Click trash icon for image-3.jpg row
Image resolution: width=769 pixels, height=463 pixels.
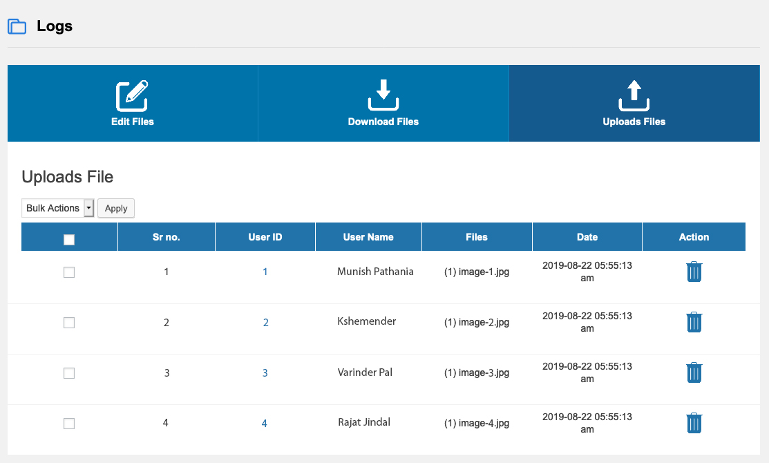[694, 372]
